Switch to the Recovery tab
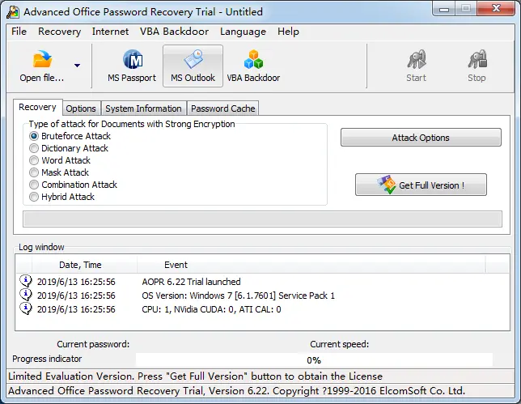Screen dimensions: 521x404 [x=37, y=107]
